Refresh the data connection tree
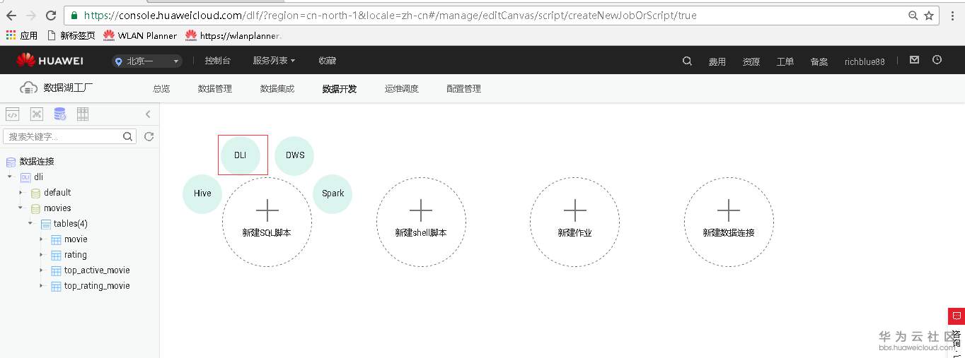Image resolution: width=965 pixels, height=358 pixels. tap(149, 136)
